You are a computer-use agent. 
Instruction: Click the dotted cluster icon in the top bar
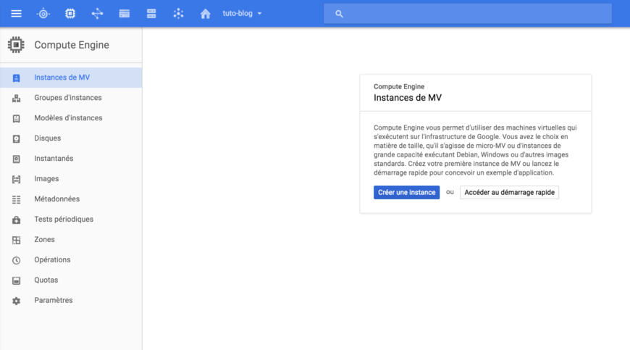click(x=178, y=14)
